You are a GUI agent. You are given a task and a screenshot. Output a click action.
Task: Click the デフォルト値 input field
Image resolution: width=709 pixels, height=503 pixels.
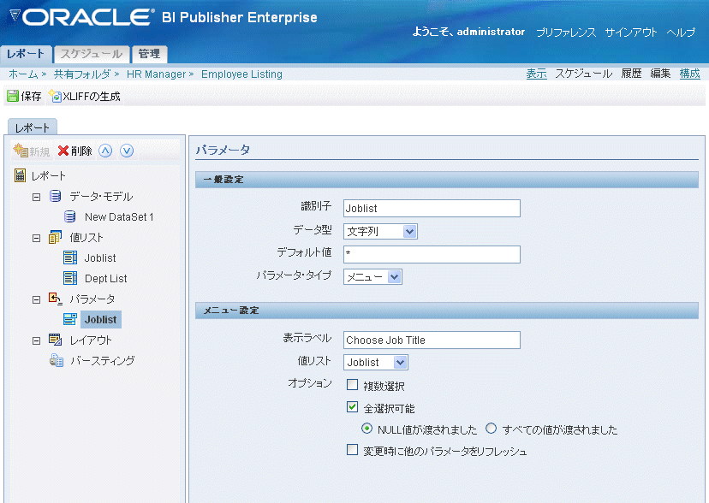[x=432, y=254]
